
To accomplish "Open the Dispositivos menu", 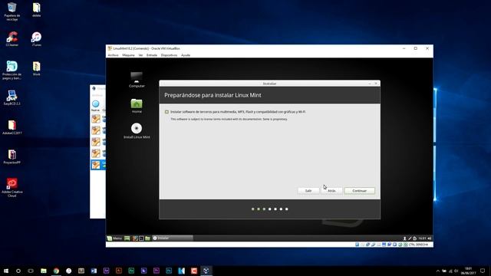I will tap(169, 55).
